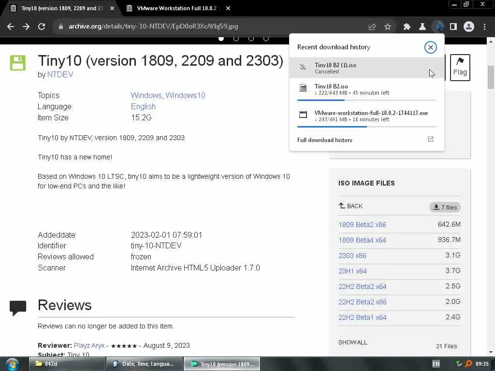Click the EN language indicator in tray

436,364
